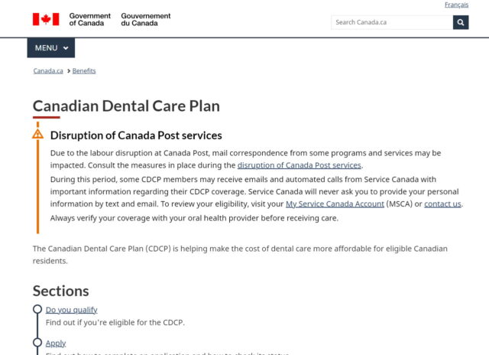Image resolution: width=489 pixels, height=355 pixels.
Task: Click the Disruption of Canada Post services heading
Action: tap(136, 135)
